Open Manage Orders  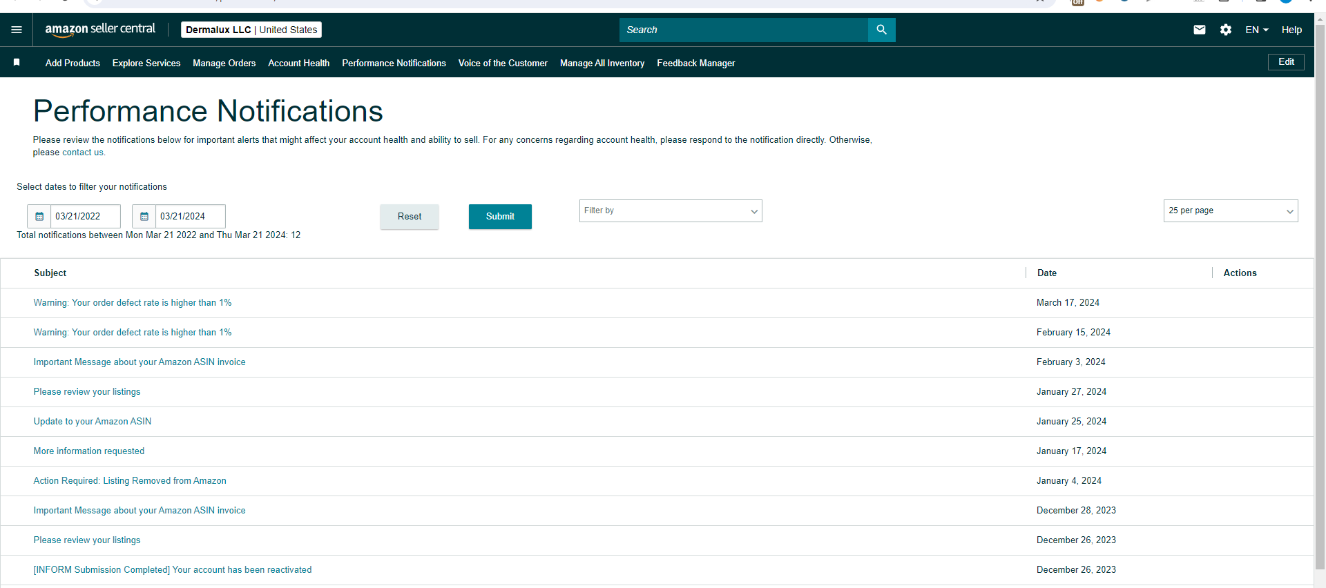[224, 63]
